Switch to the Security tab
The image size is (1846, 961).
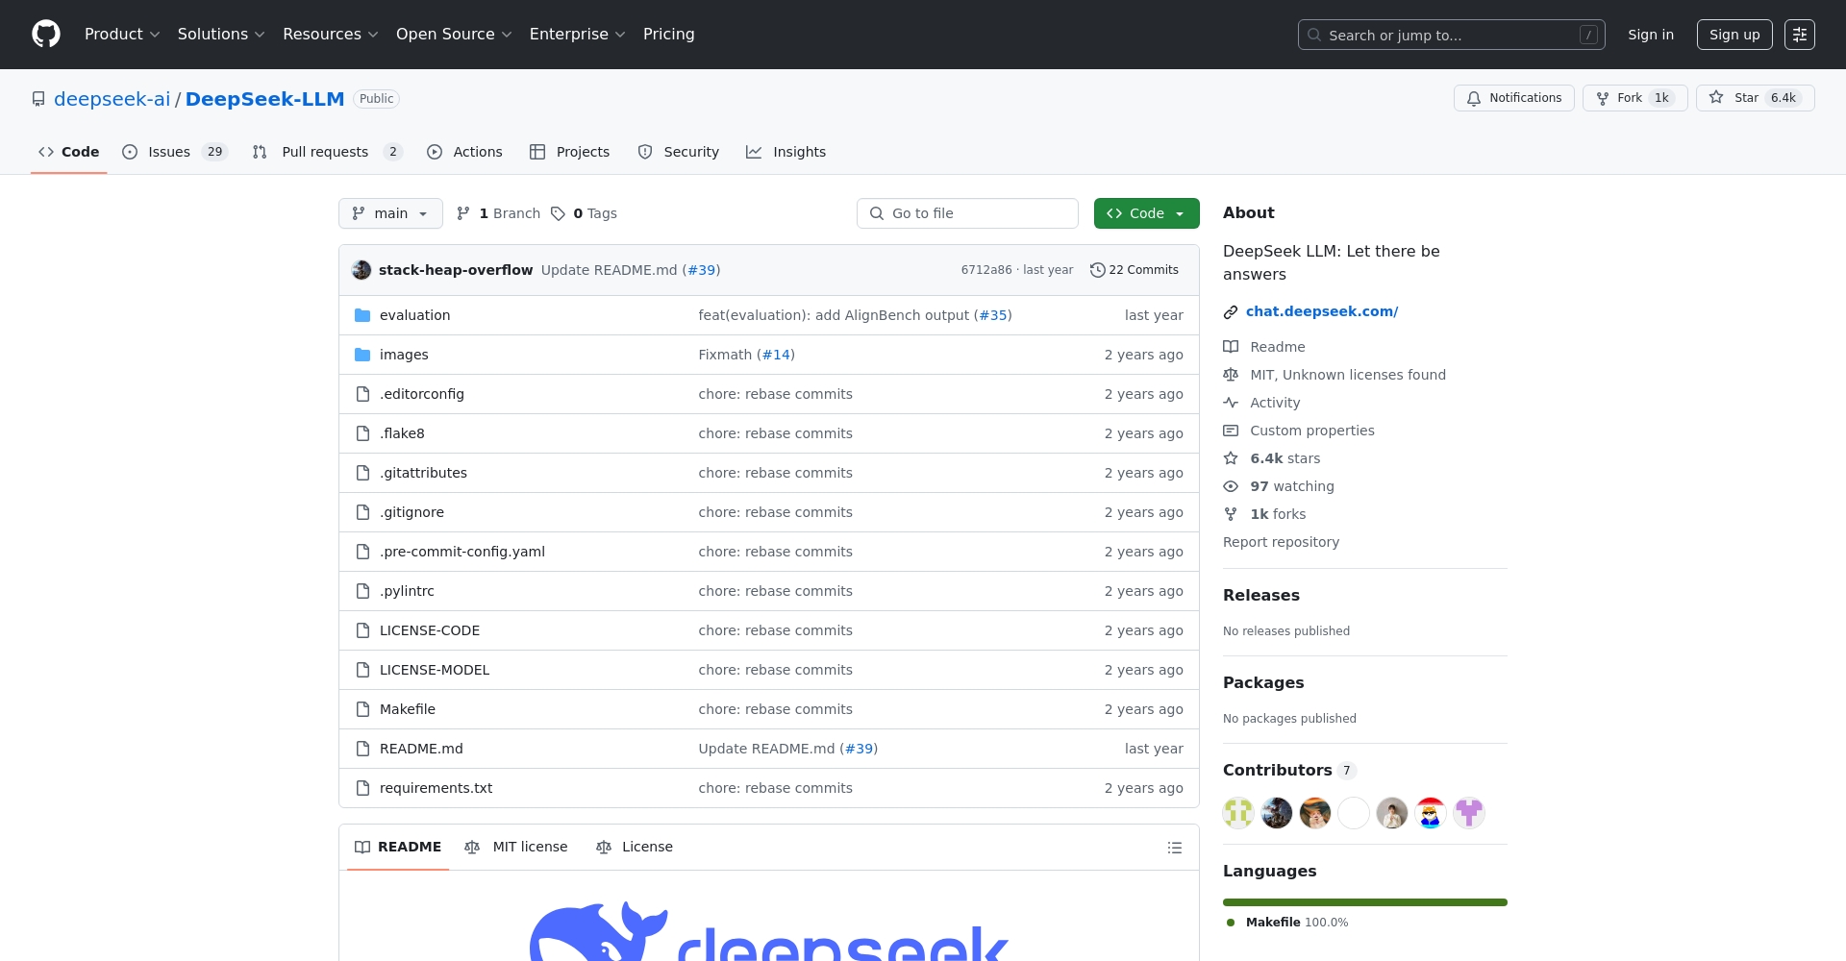(678, 152)
